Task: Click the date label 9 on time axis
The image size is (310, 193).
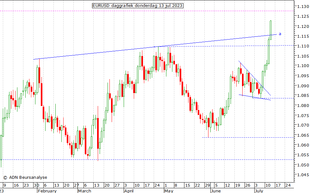Action: coord(5,185)
